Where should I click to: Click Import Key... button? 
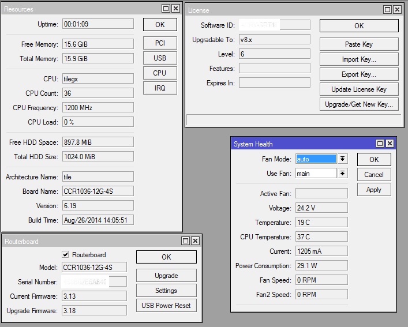[358, 59]
